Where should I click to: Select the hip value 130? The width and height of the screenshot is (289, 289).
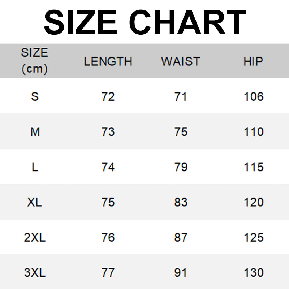coord(254,273)
